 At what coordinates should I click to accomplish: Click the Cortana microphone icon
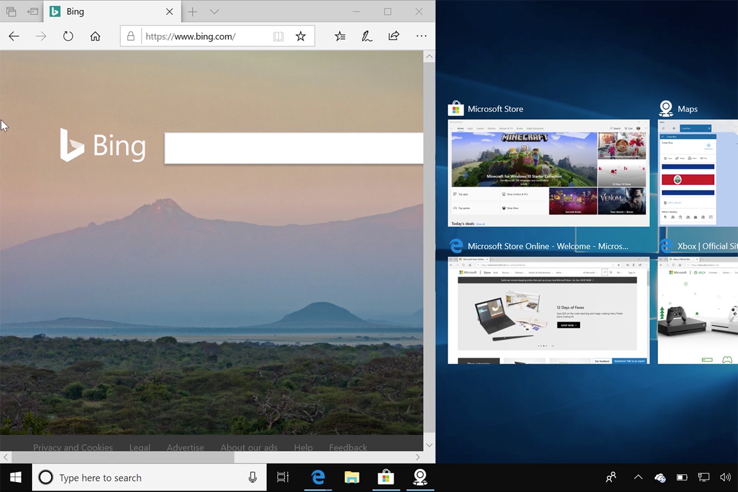252,478
